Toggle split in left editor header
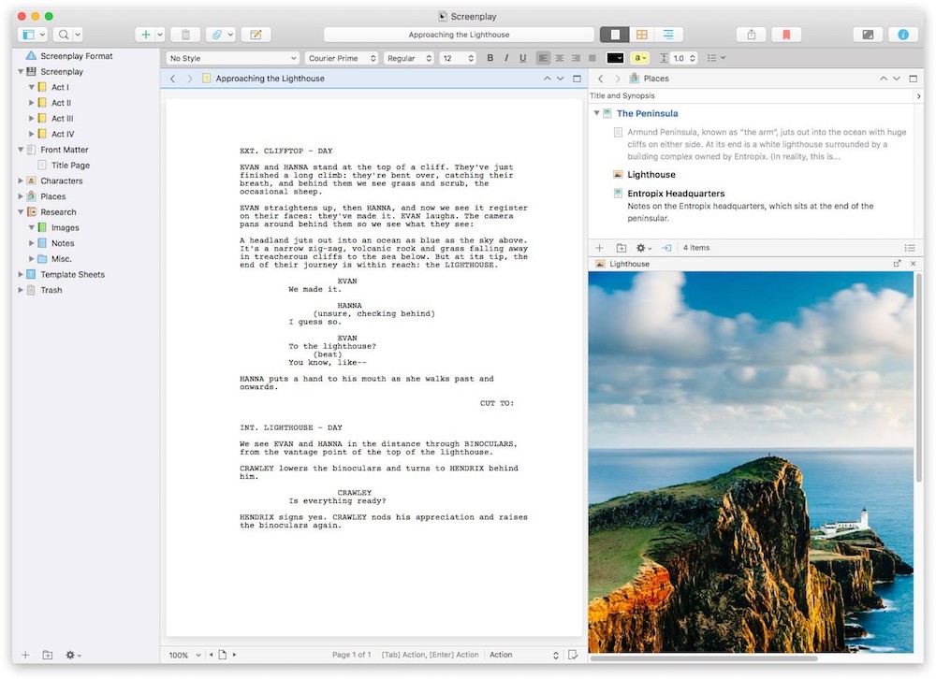The height and width of the screenshot is (679, 936). pos(577,79)
